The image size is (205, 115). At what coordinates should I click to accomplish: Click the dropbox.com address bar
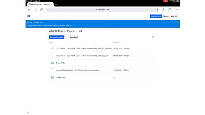click(103, 10)
